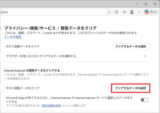Add this page to favorites star icon
The image size is (160, 113).
click(x=109, y=12)
